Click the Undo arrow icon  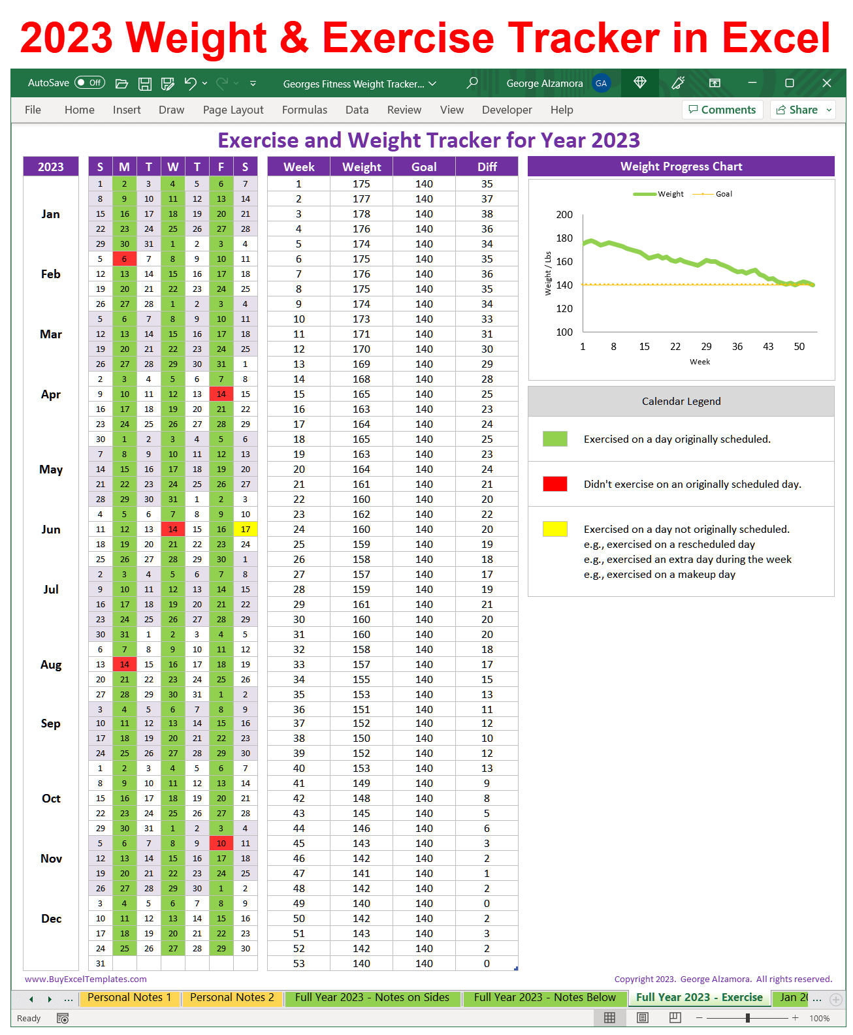point(190,83)
